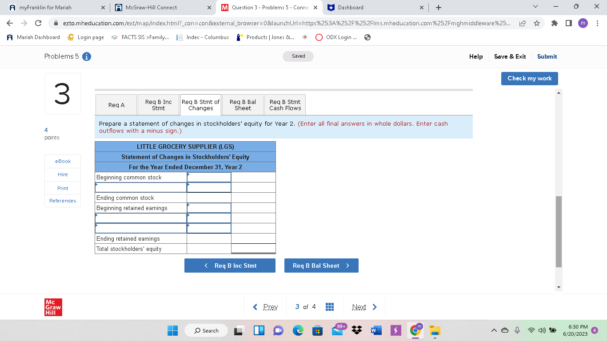Viewport: 607px width, 341px height.
Task: Click the page's vertical scrollbar thumb
Action: tap(559, 231)
